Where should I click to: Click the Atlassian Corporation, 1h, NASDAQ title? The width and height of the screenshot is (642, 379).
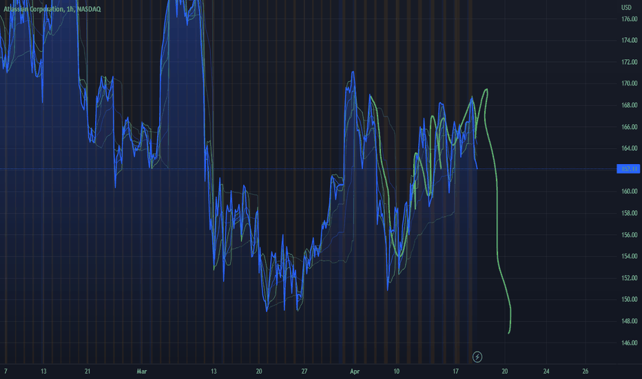(52, 9)
